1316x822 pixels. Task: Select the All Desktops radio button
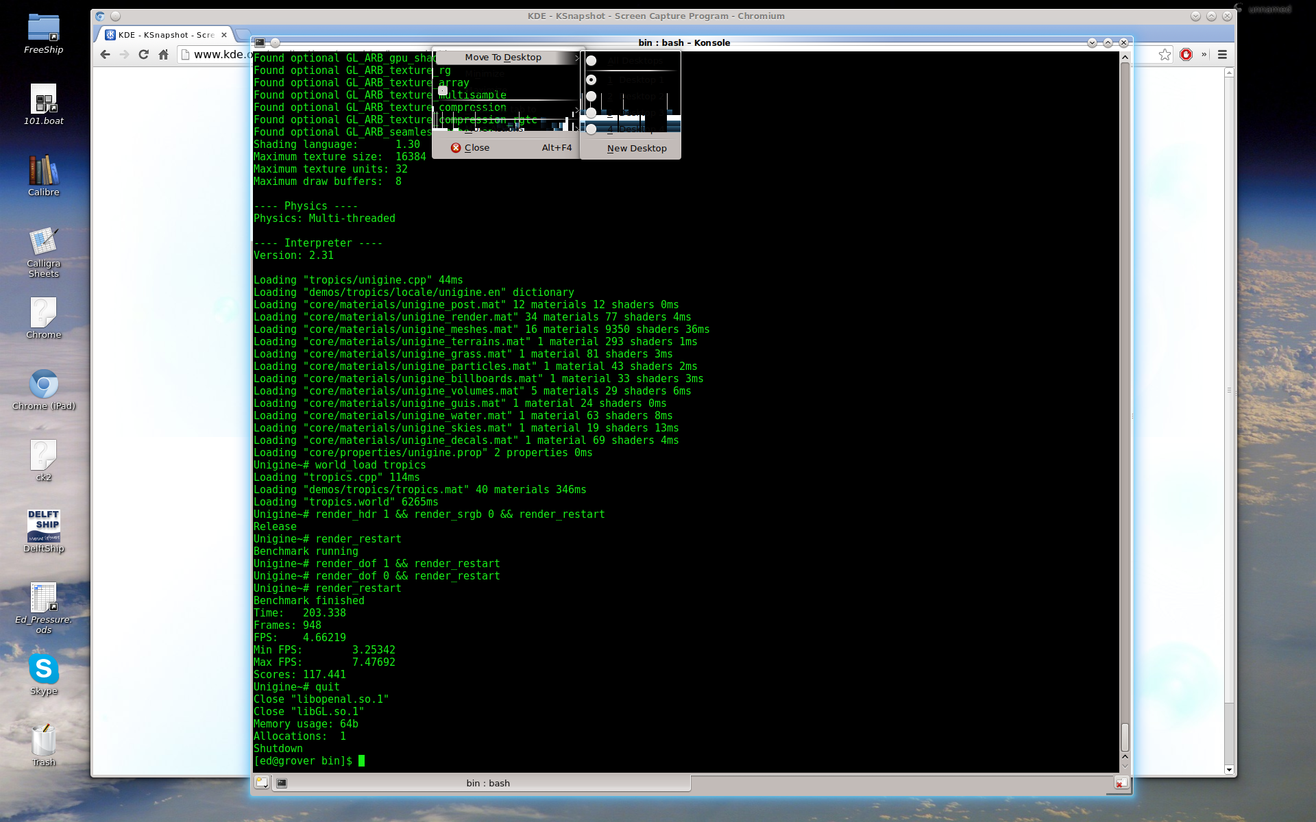(x=592, y=61)
